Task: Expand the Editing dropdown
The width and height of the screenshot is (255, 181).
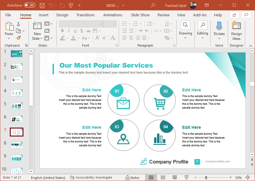Action: coord(202,38)
